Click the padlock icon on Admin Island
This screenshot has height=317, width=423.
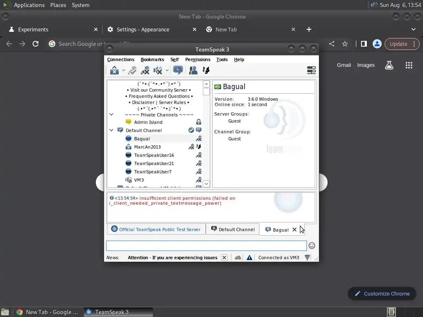pyautogui.click(x=199, y=122)
